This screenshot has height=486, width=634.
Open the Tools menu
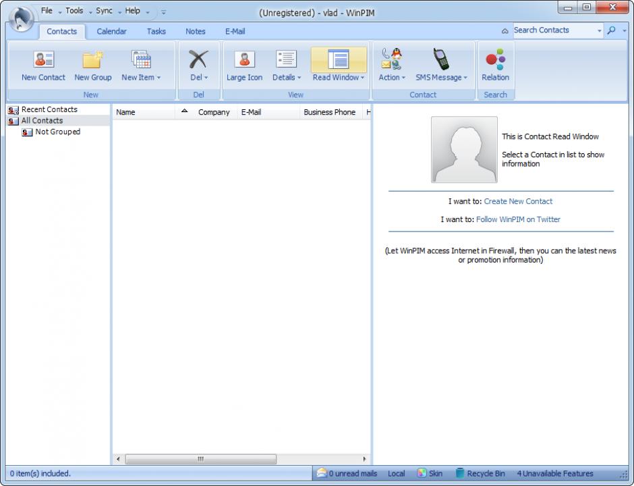coord(74,11)
